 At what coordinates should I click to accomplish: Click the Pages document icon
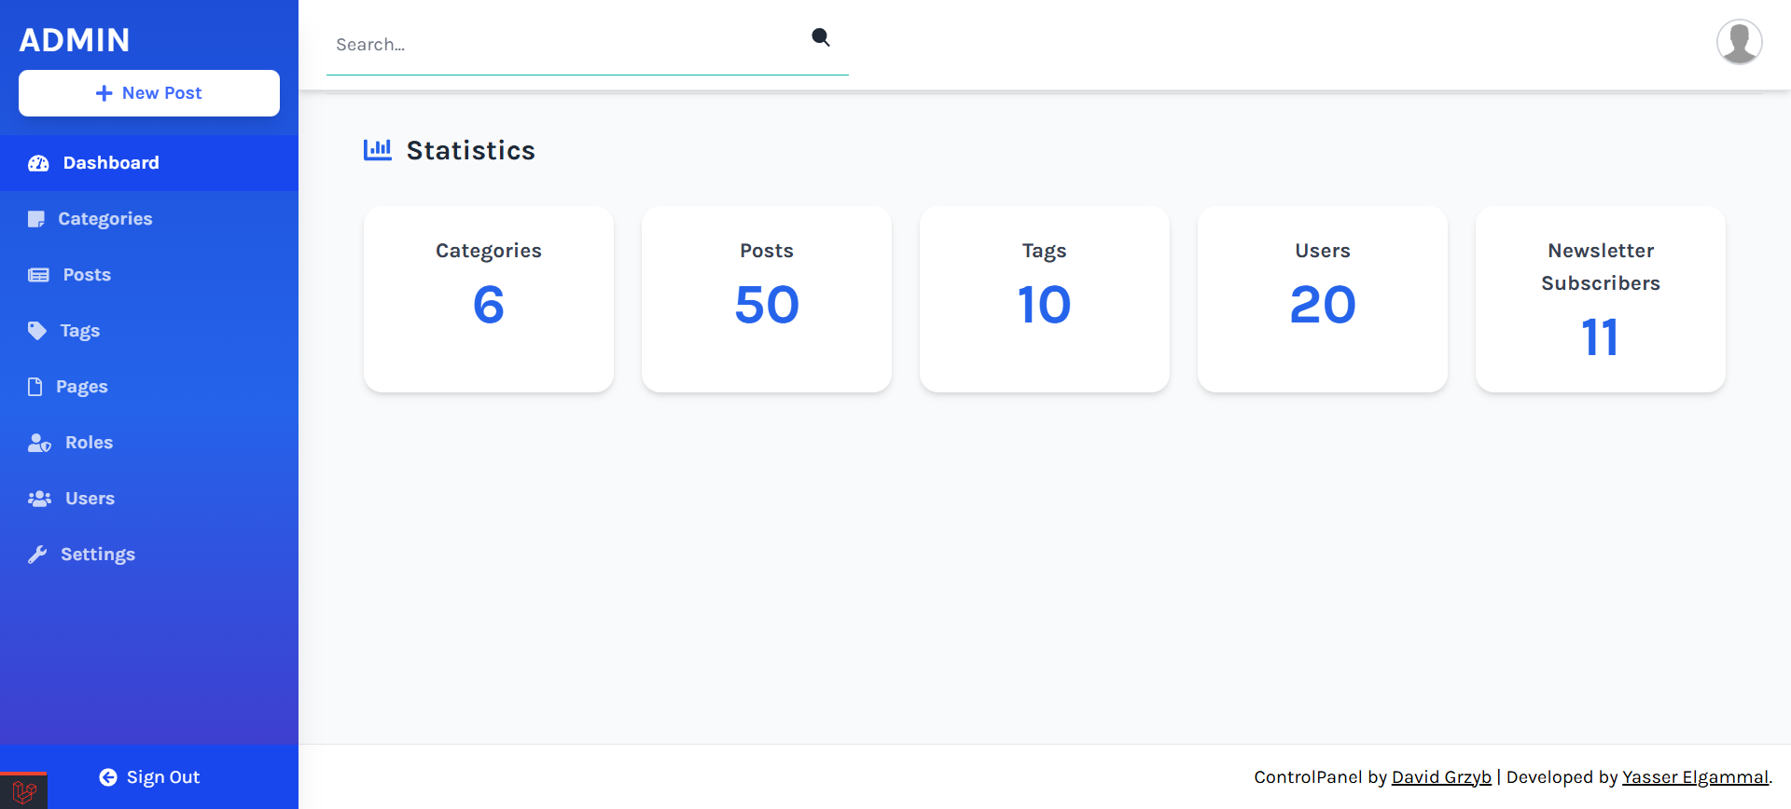(35, 387)
